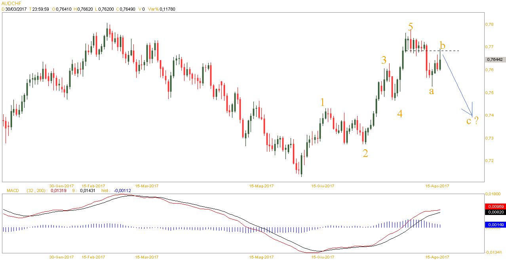Viewport: 506px width, 264px height.
Task: Select the corrective wave "a" label
Action: 432,91
